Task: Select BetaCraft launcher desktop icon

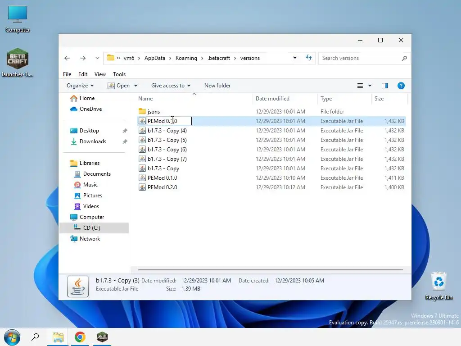Action: point(18,63)
